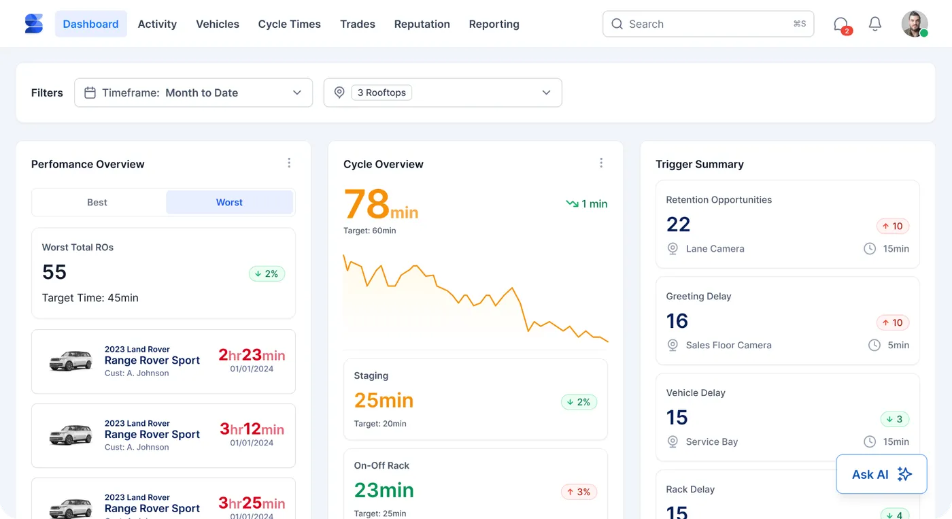Click the up 10 badge on Greeting Delay
This screenshot has height=519, width=952.
point(893,323)
